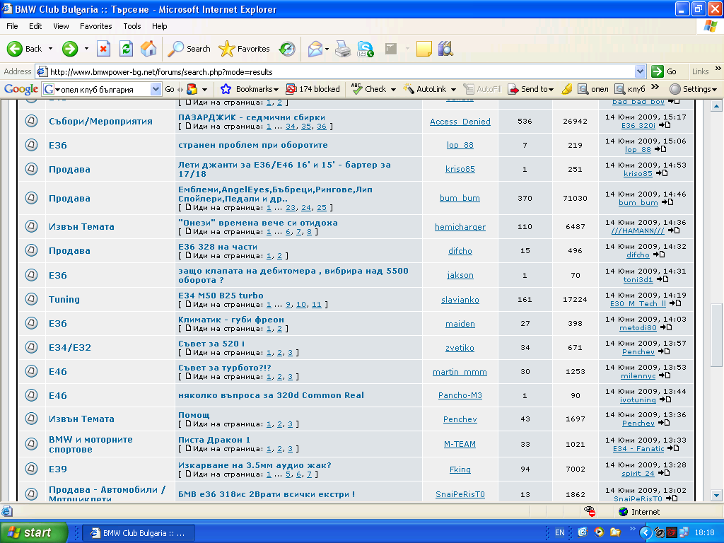Screen dimensions: 724x543
Task: Stop page loading with red X icon
Action: pyautogui.click(x=103, y=49)
